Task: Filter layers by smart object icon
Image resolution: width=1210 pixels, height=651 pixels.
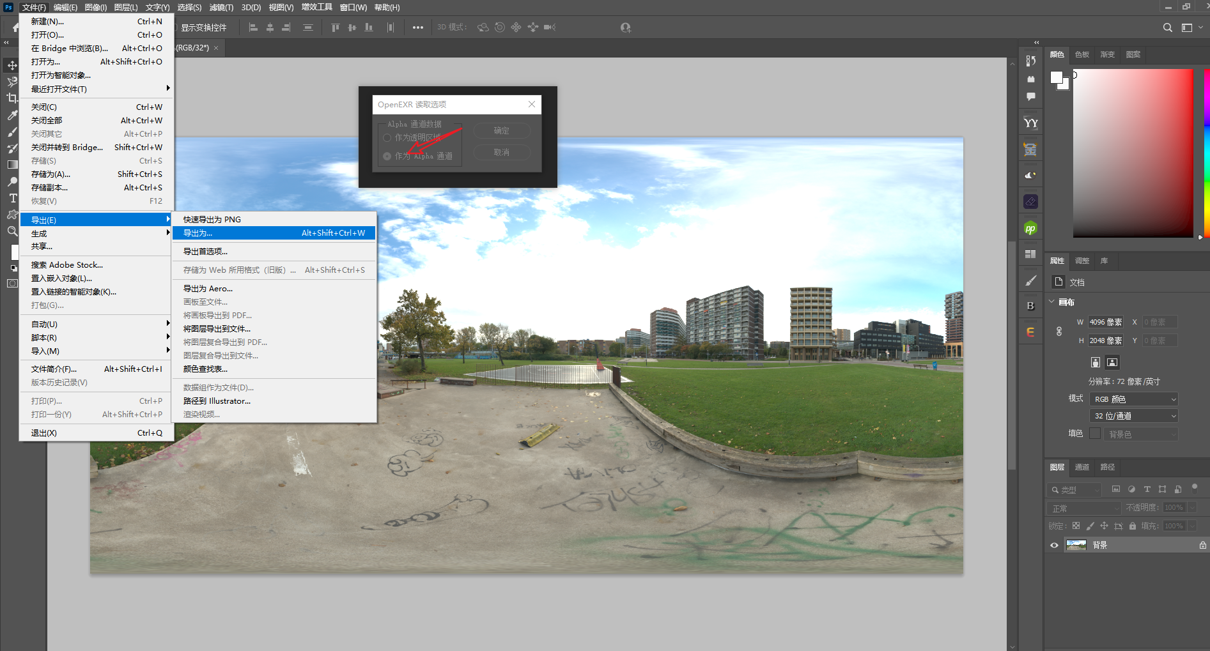Action: tap(1178, 489)
